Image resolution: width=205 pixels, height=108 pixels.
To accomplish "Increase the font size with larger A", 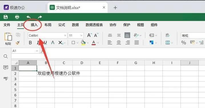I will pos(89,35).
